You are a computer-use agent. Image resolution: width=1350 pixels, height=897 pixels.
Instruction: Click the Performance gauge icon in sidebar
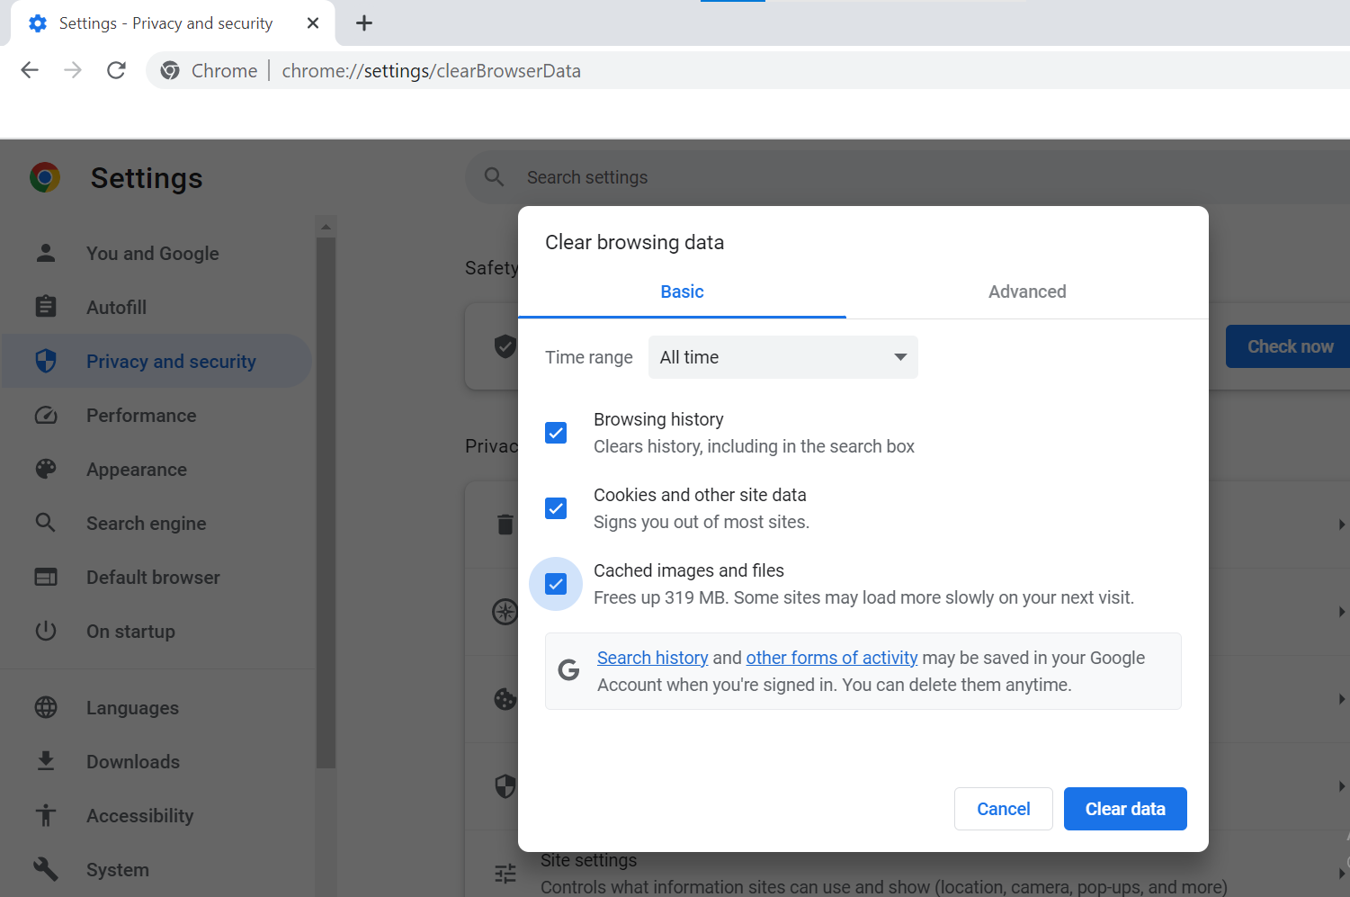(46, 416)
